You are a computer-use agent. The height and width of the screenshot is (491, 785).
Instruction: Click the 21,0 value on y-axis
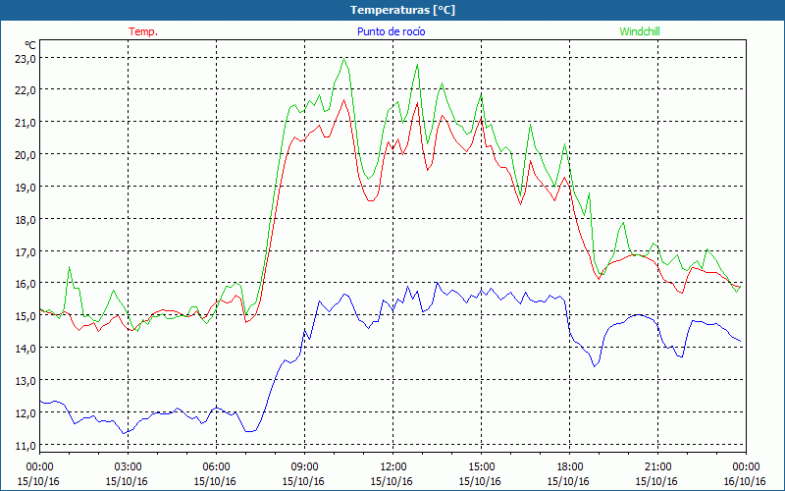(x=26, y=122)
